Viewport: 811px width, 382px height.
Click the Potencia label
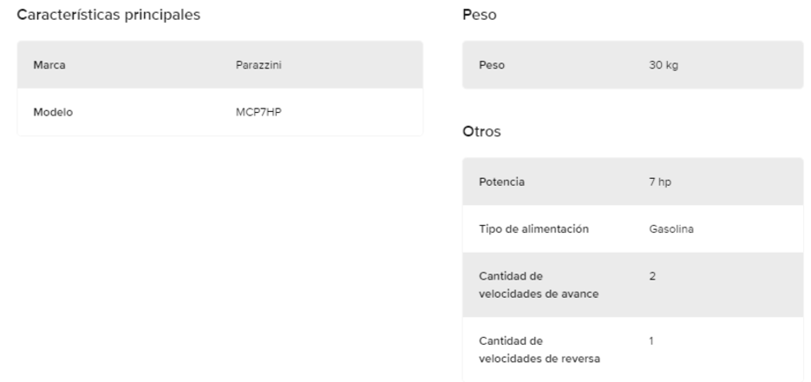tap(501, 182)
